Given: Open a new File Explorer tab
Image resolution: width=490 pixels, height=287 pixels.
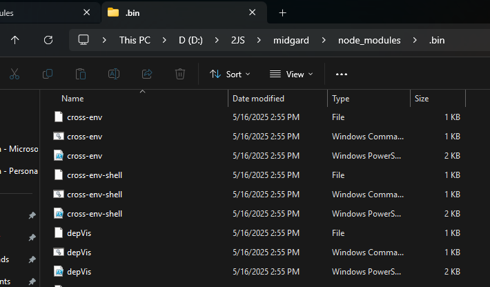Looking at the screenshot, I should point(282,12).
